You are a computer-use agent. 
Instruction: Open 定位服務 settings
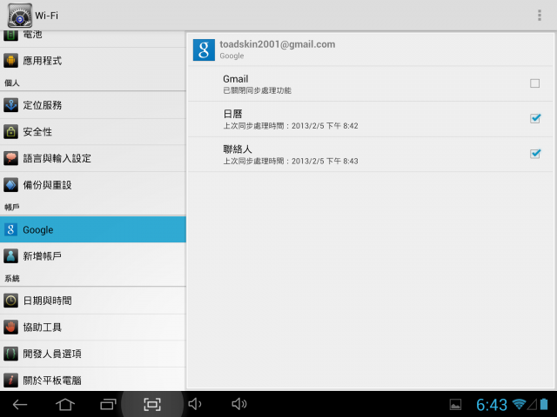[x=93, y=105]
